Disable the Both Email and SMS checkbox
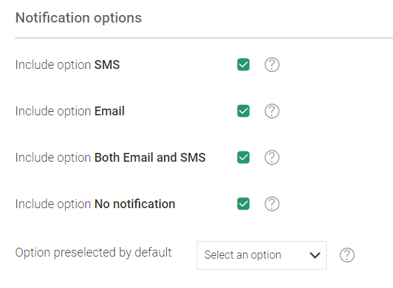The height and width of the screenshot is (288, 393). [243, 158]
